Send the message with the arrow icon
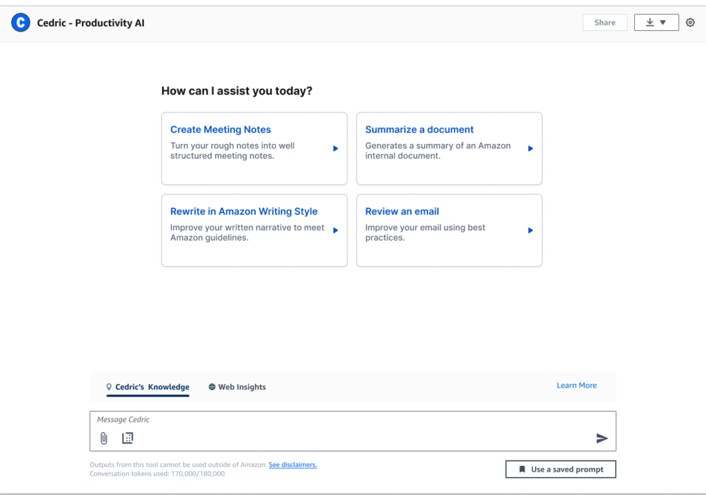 coord(602,438)
